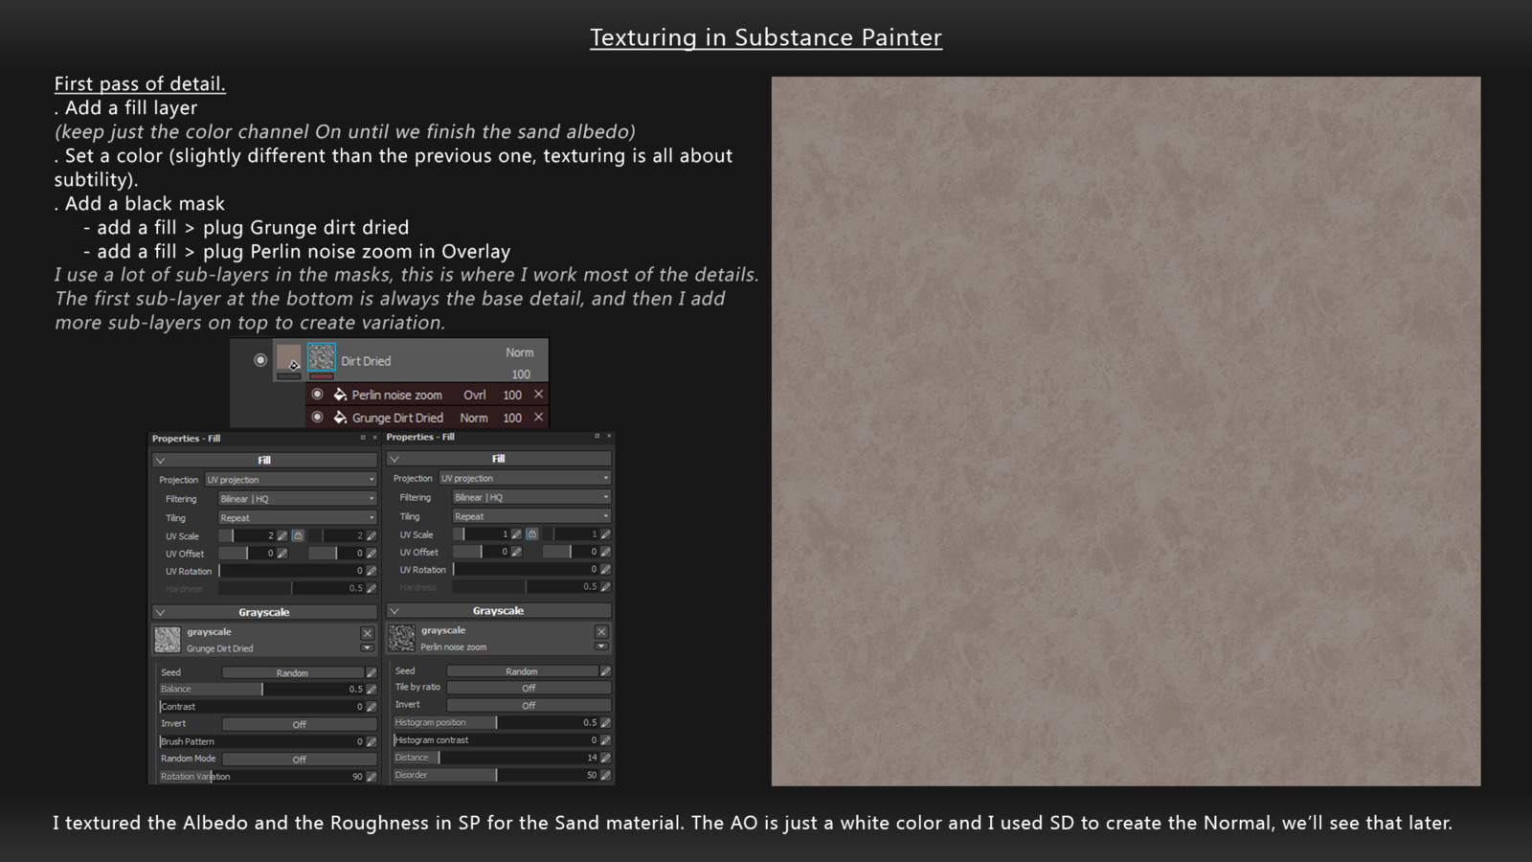The width and height of the screenshot is (1532, 862).
Task: Collapse the Fill section in right Properties panel
Action: [x=394, y=459]
